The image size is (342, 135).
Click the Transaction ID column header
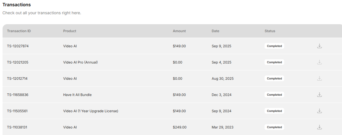pyautogui.click(x=19, y=31)
